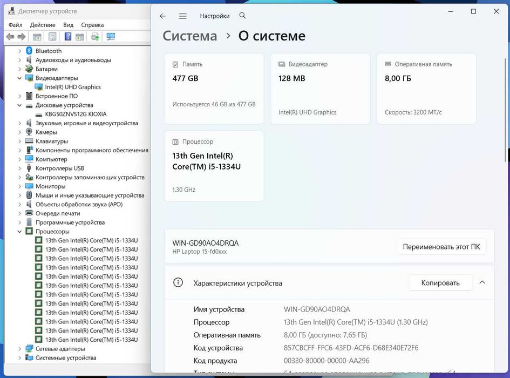Click 8,00 ГБ (доступно: 7,65 ГБ) value
The height and width of the screenshot is (378, 510).
[325, 335]
